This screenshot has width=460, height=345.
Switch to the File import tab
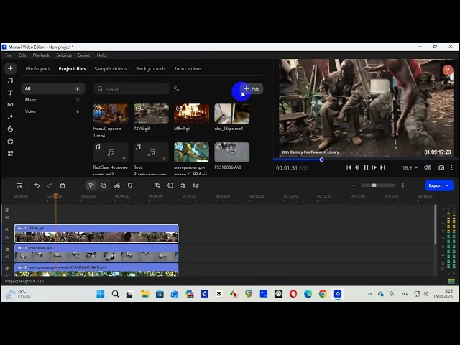click(37, 69)
